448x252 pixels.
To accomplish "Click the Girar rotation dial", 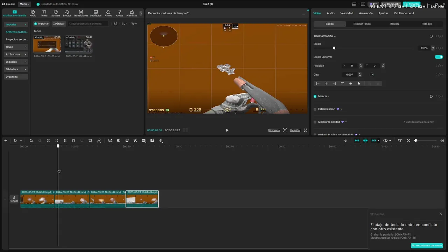I will click(x=372, y=75).
